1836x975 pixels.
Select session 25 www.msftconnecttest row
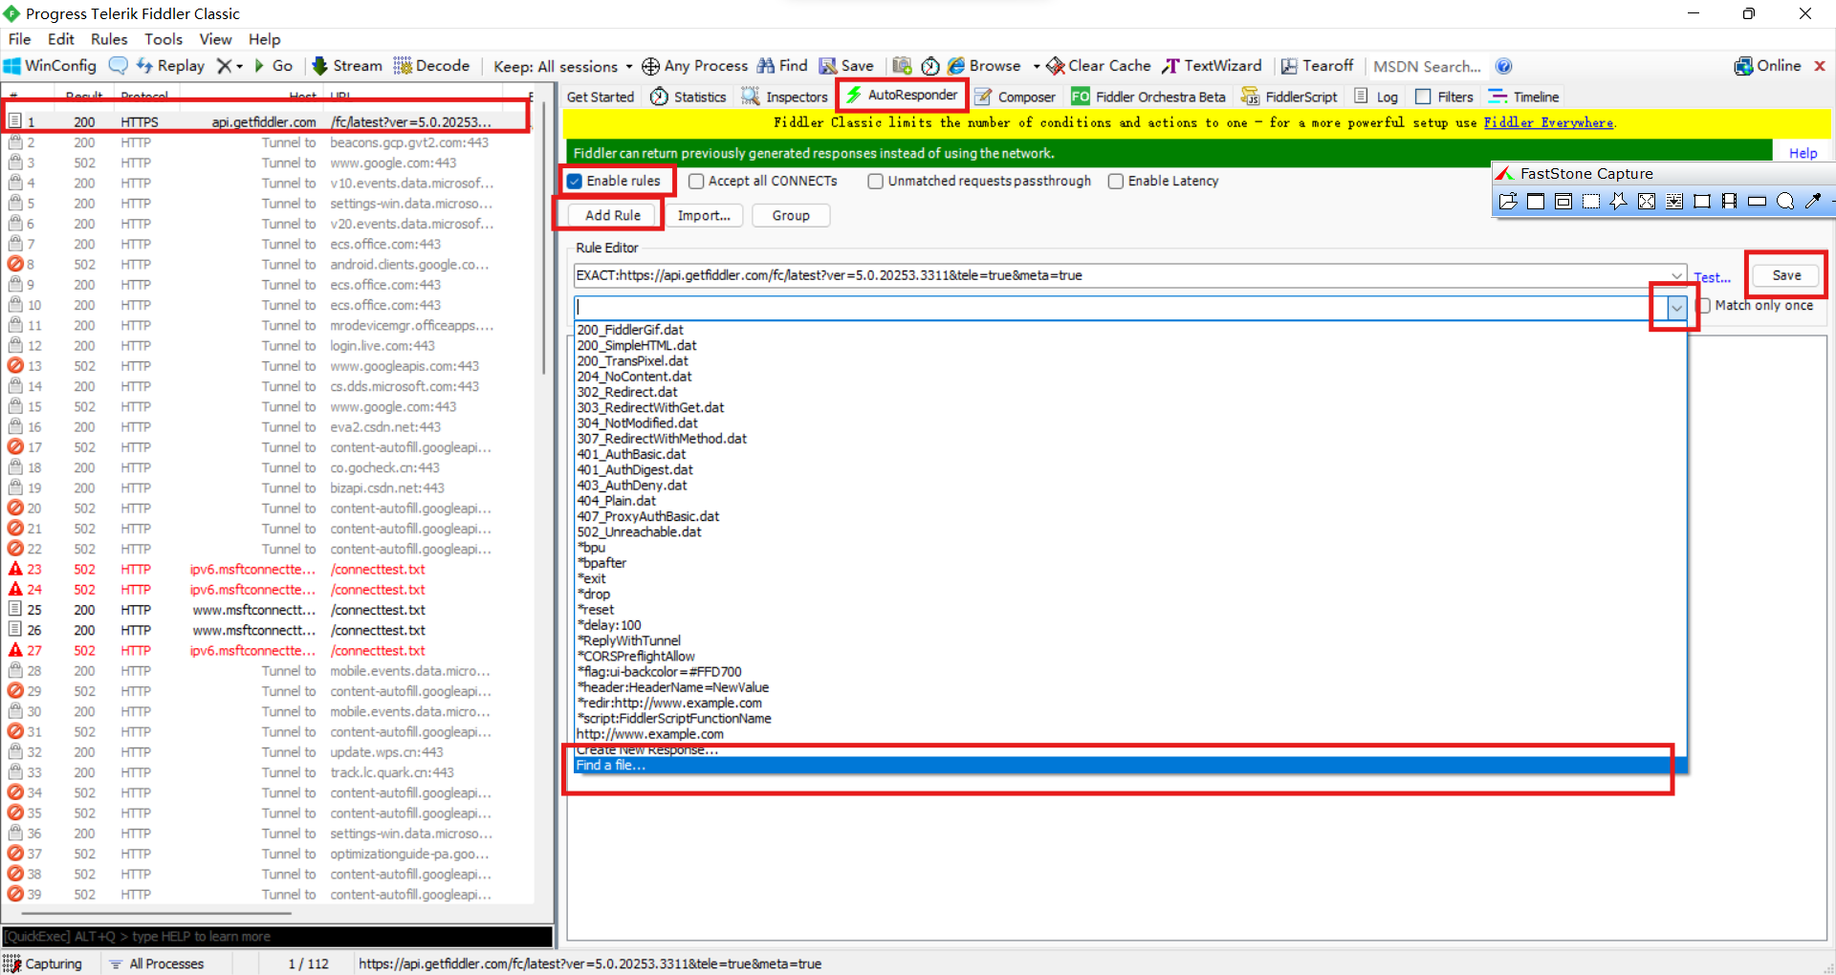[268, 610]
